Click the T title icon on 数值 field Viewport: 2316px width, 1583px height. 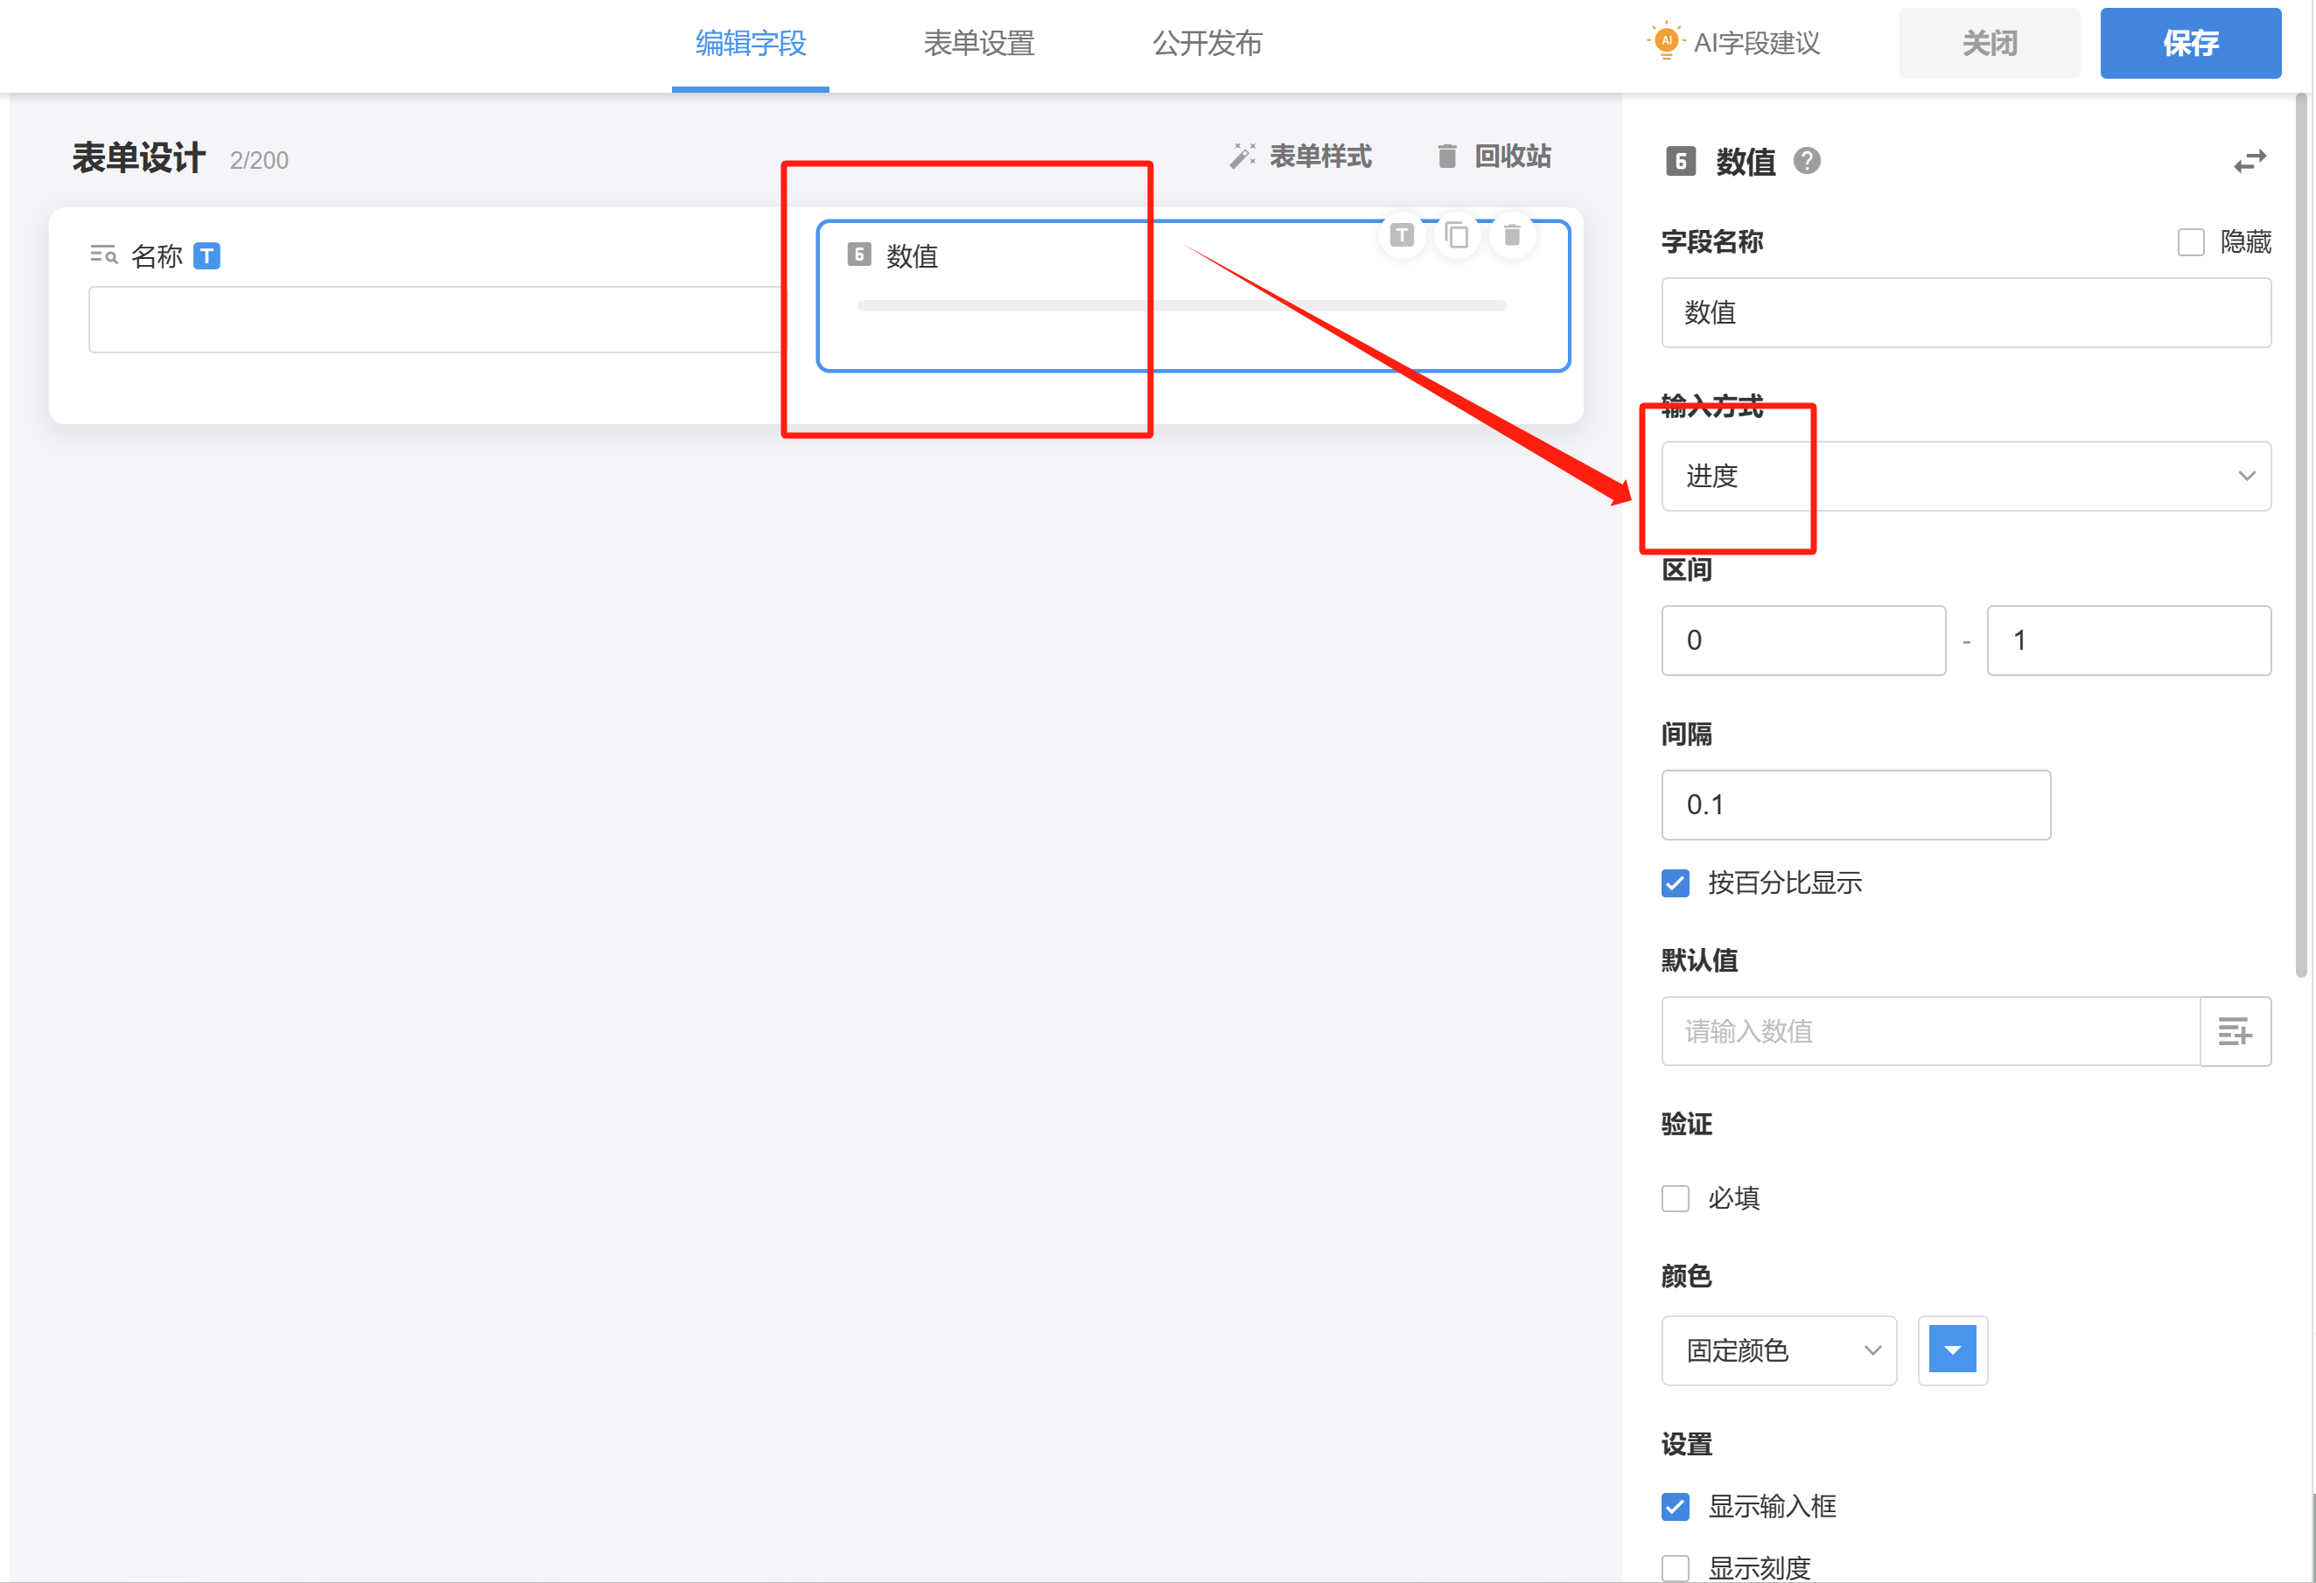pos(1403,235)
